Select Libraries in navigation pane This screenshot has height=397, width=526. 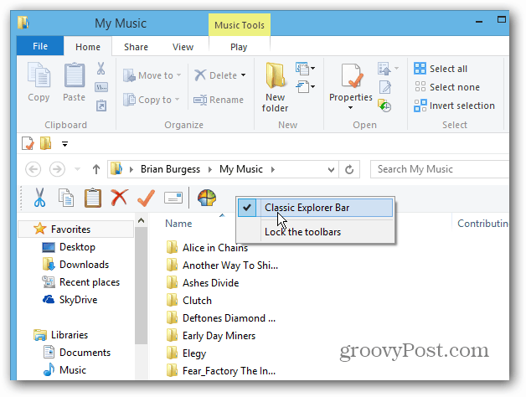click(60, 334)
